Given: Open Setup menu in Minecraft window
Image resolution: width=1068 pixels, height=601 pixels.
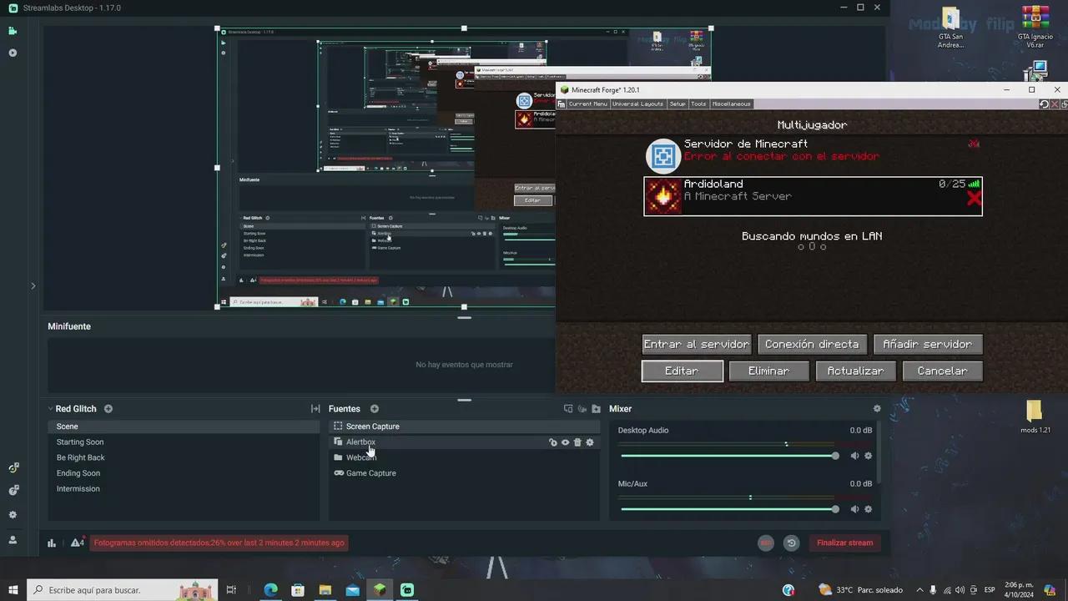Looking at the screenshot, I should coord(678,104).
